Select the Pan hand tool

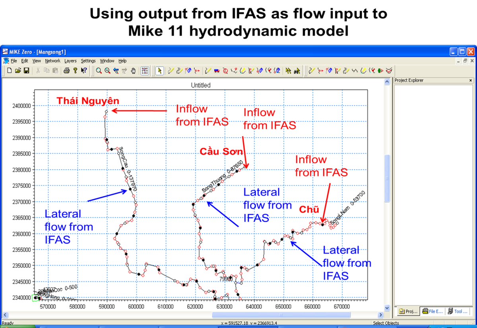pyautogui.click(x=133, y=70)
